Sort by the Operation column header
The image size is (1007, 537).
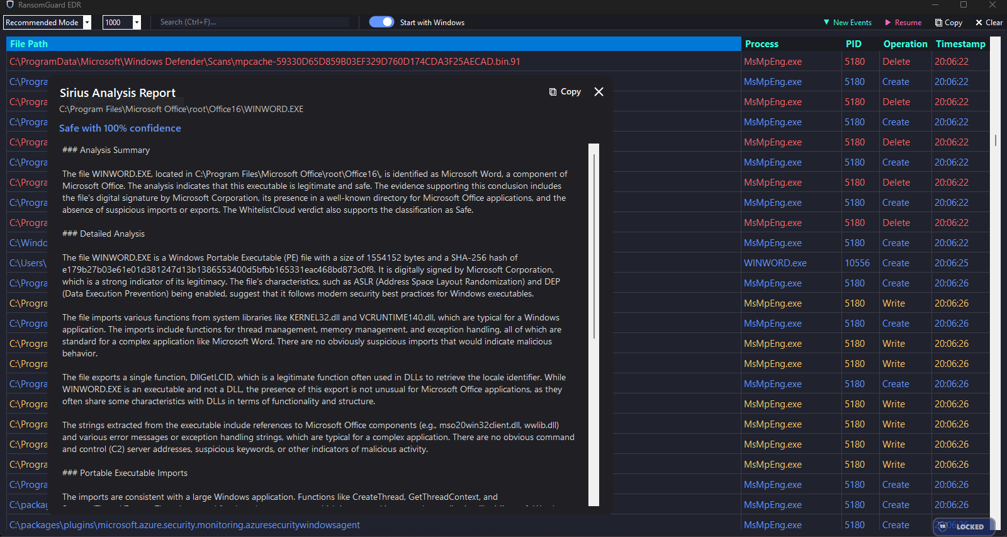pyautogui.click(x=905, y=44)
